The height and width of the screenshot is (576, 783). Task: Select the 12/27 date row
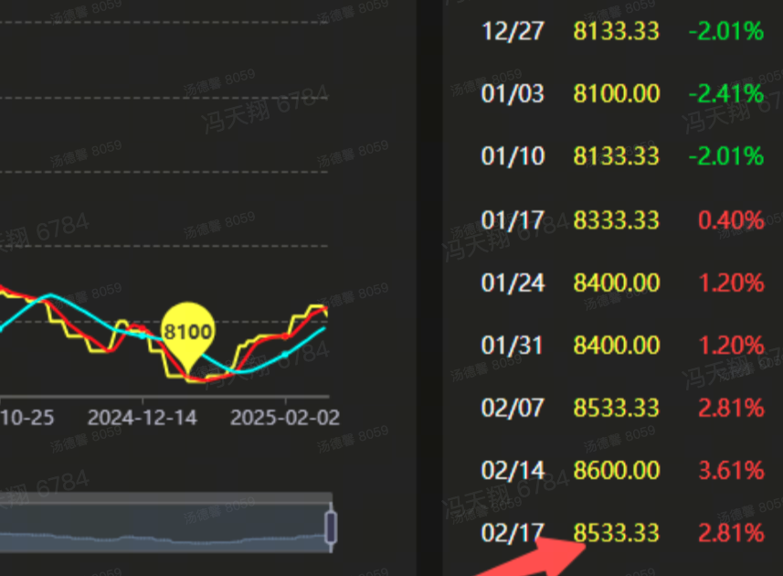(x=512, y=31)
